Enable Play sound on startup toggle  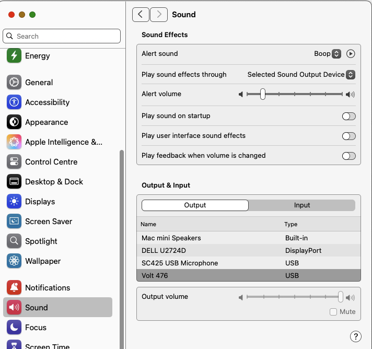(x=348, y=116)
